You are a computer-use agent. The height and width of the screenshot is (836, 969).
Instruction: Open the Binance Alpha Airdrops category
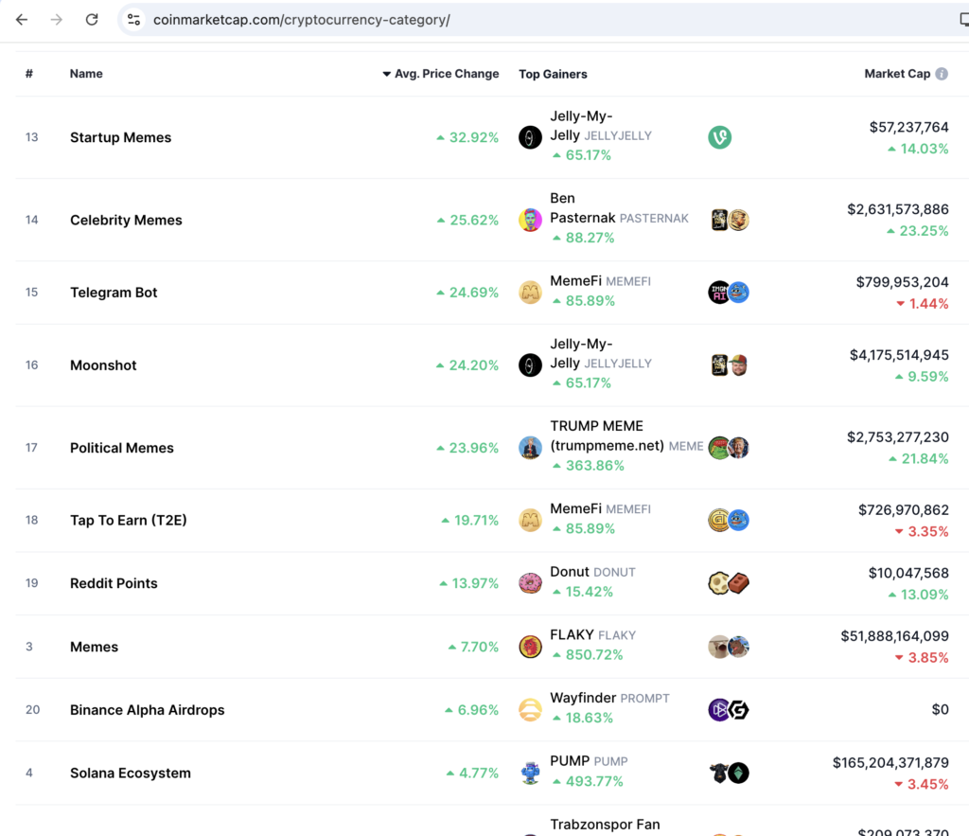coord(147,710)
